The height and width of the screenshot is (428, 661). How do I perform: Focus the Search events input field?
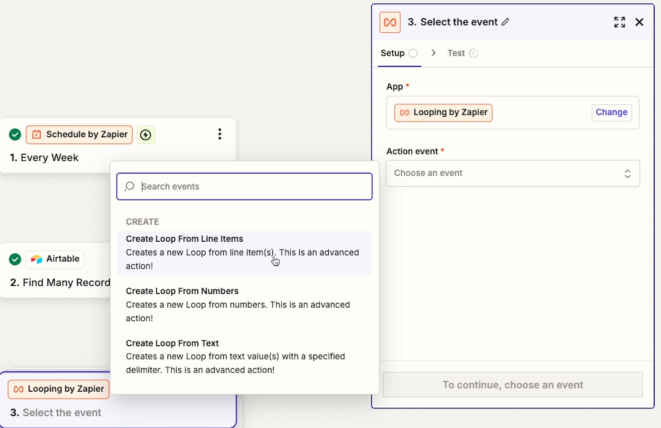[244, 186]
